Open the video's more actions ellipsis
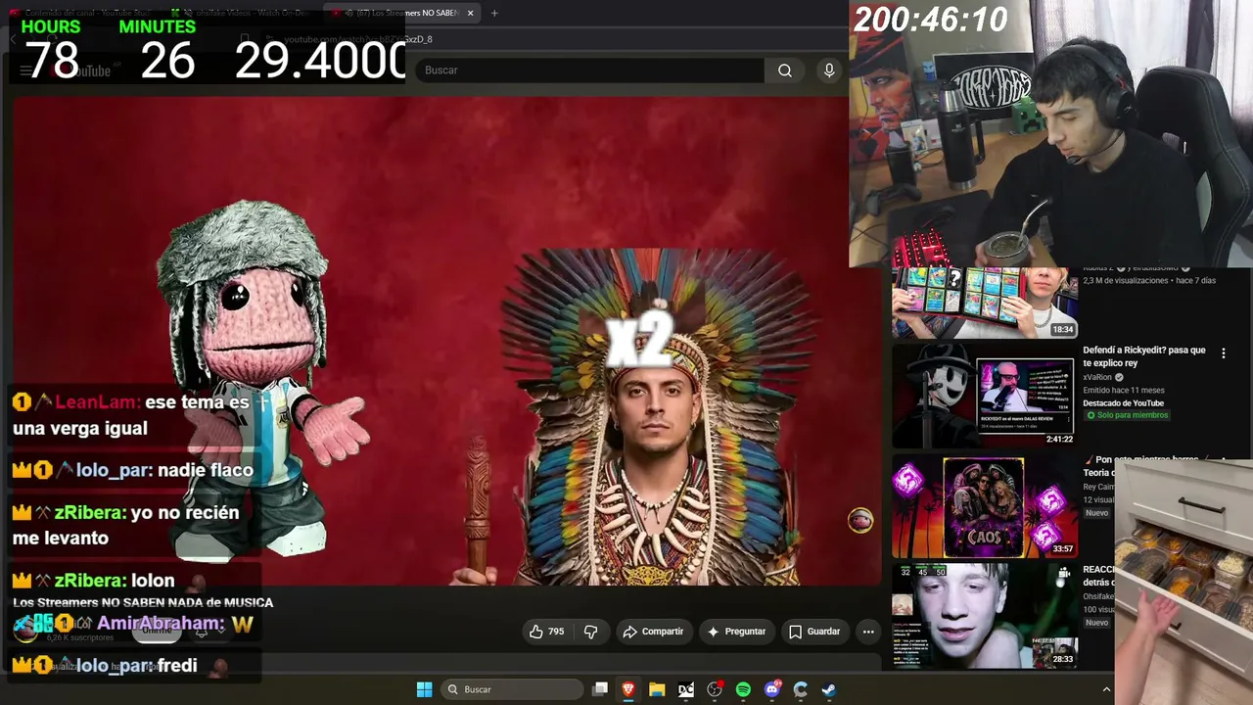Viewport: 1253px width, 705px height. (868, 632)
